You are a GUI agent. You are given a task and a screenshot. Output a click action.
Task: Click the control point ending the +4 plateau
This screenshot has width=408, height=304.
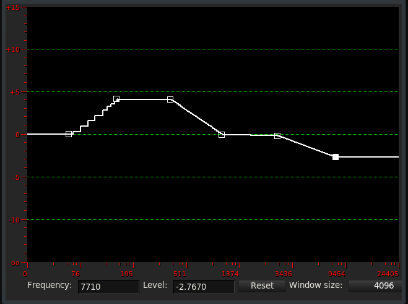click(x=170, y=99)
